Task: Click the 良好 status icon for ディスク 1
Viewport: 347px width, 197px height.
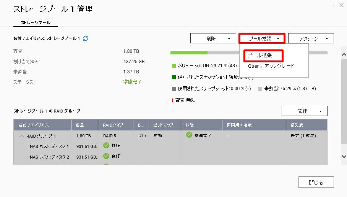Action: tap(106, 145)
